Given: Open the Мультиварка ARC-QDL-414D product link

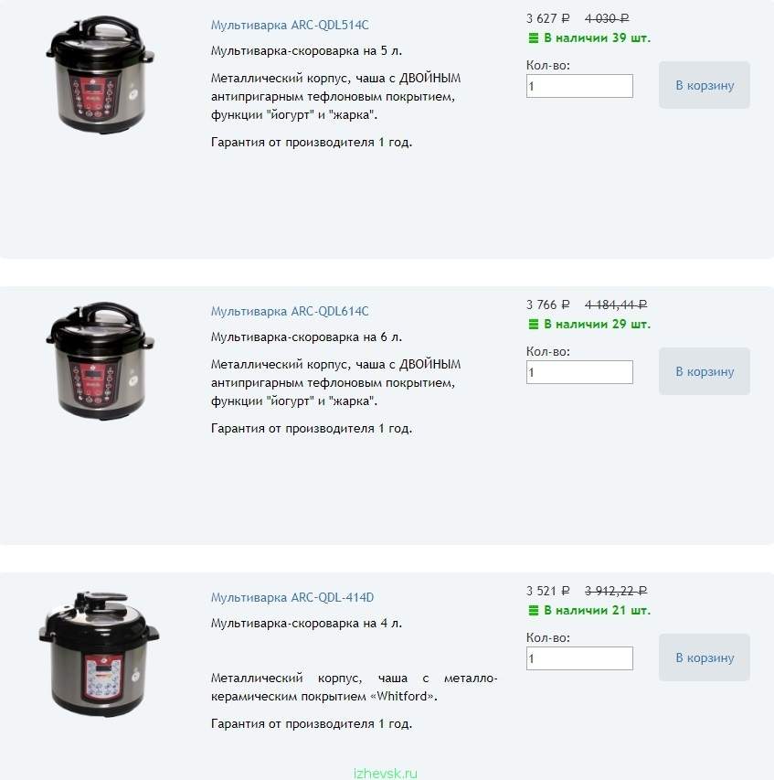Looking at the screenshot, I should pos(292,597).
